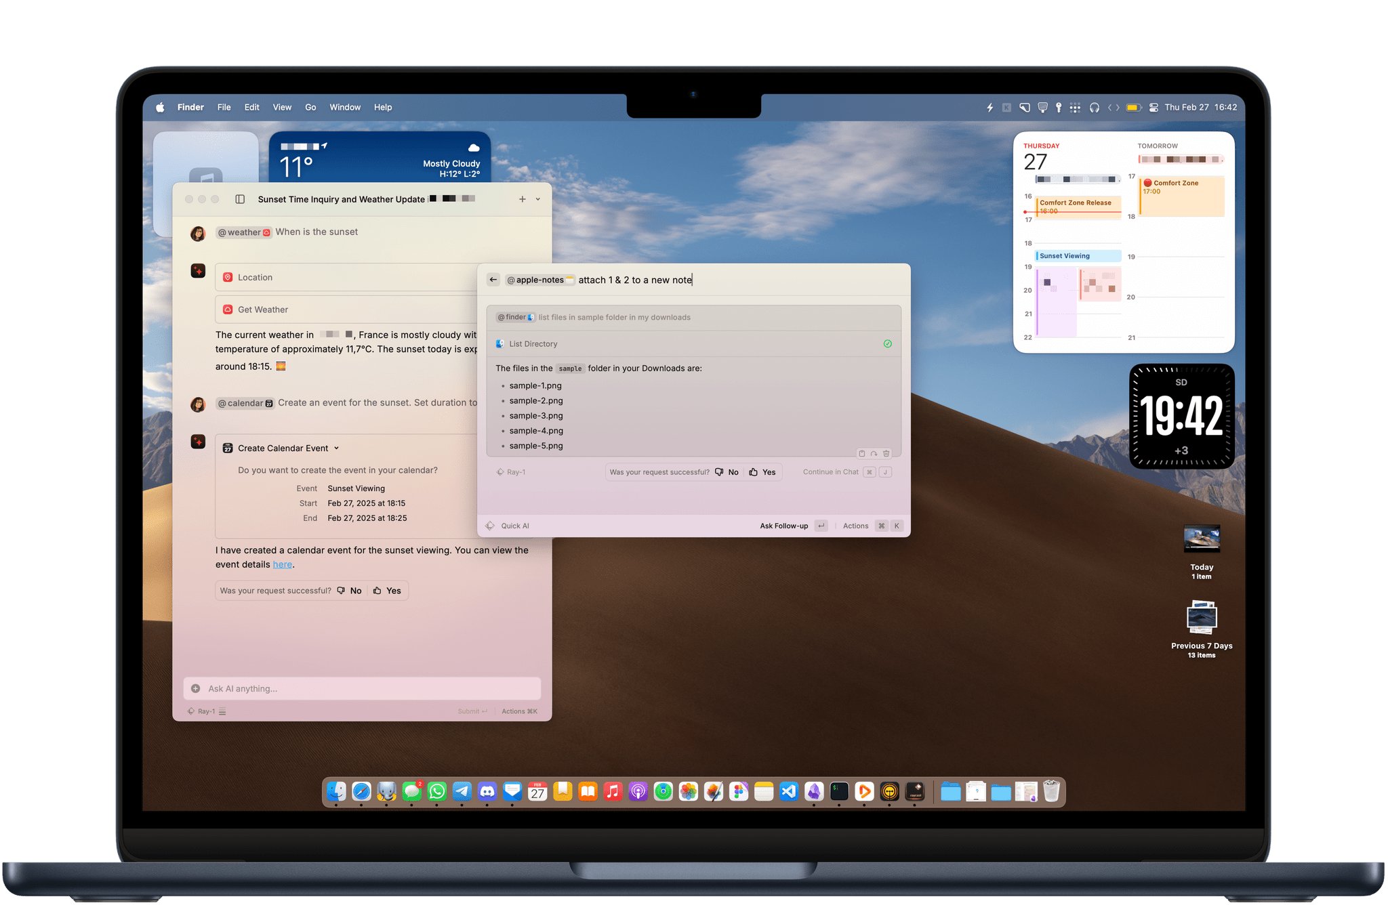
Task: Expand the chat title bar dropdown chevron
Action: [538, 199]
